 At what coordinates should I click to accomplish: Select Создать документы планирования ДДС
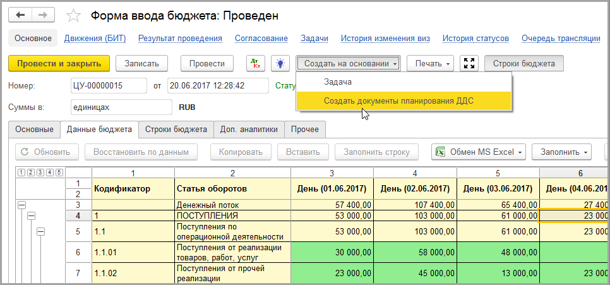pos(398,100)
